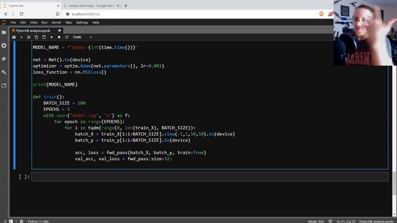Reload the browser page
Image resolution: width=397 pixels, height=223 pixels.
pos(22,14)
